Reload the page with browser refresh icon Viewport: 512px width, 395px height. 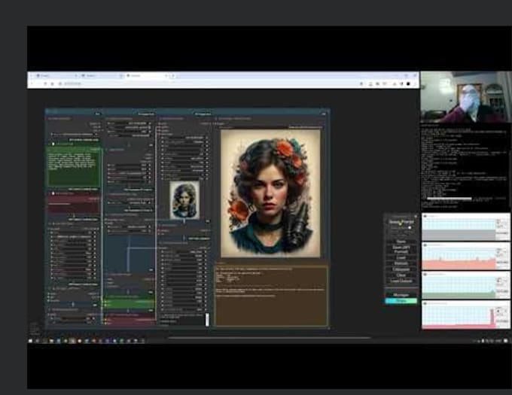point(45,84)
